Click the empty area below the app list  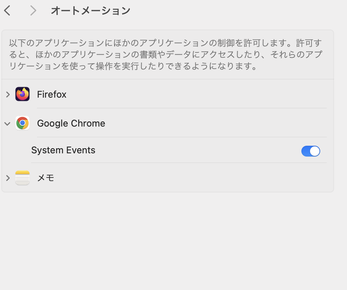pyautogui.click(x=168, y=241)
